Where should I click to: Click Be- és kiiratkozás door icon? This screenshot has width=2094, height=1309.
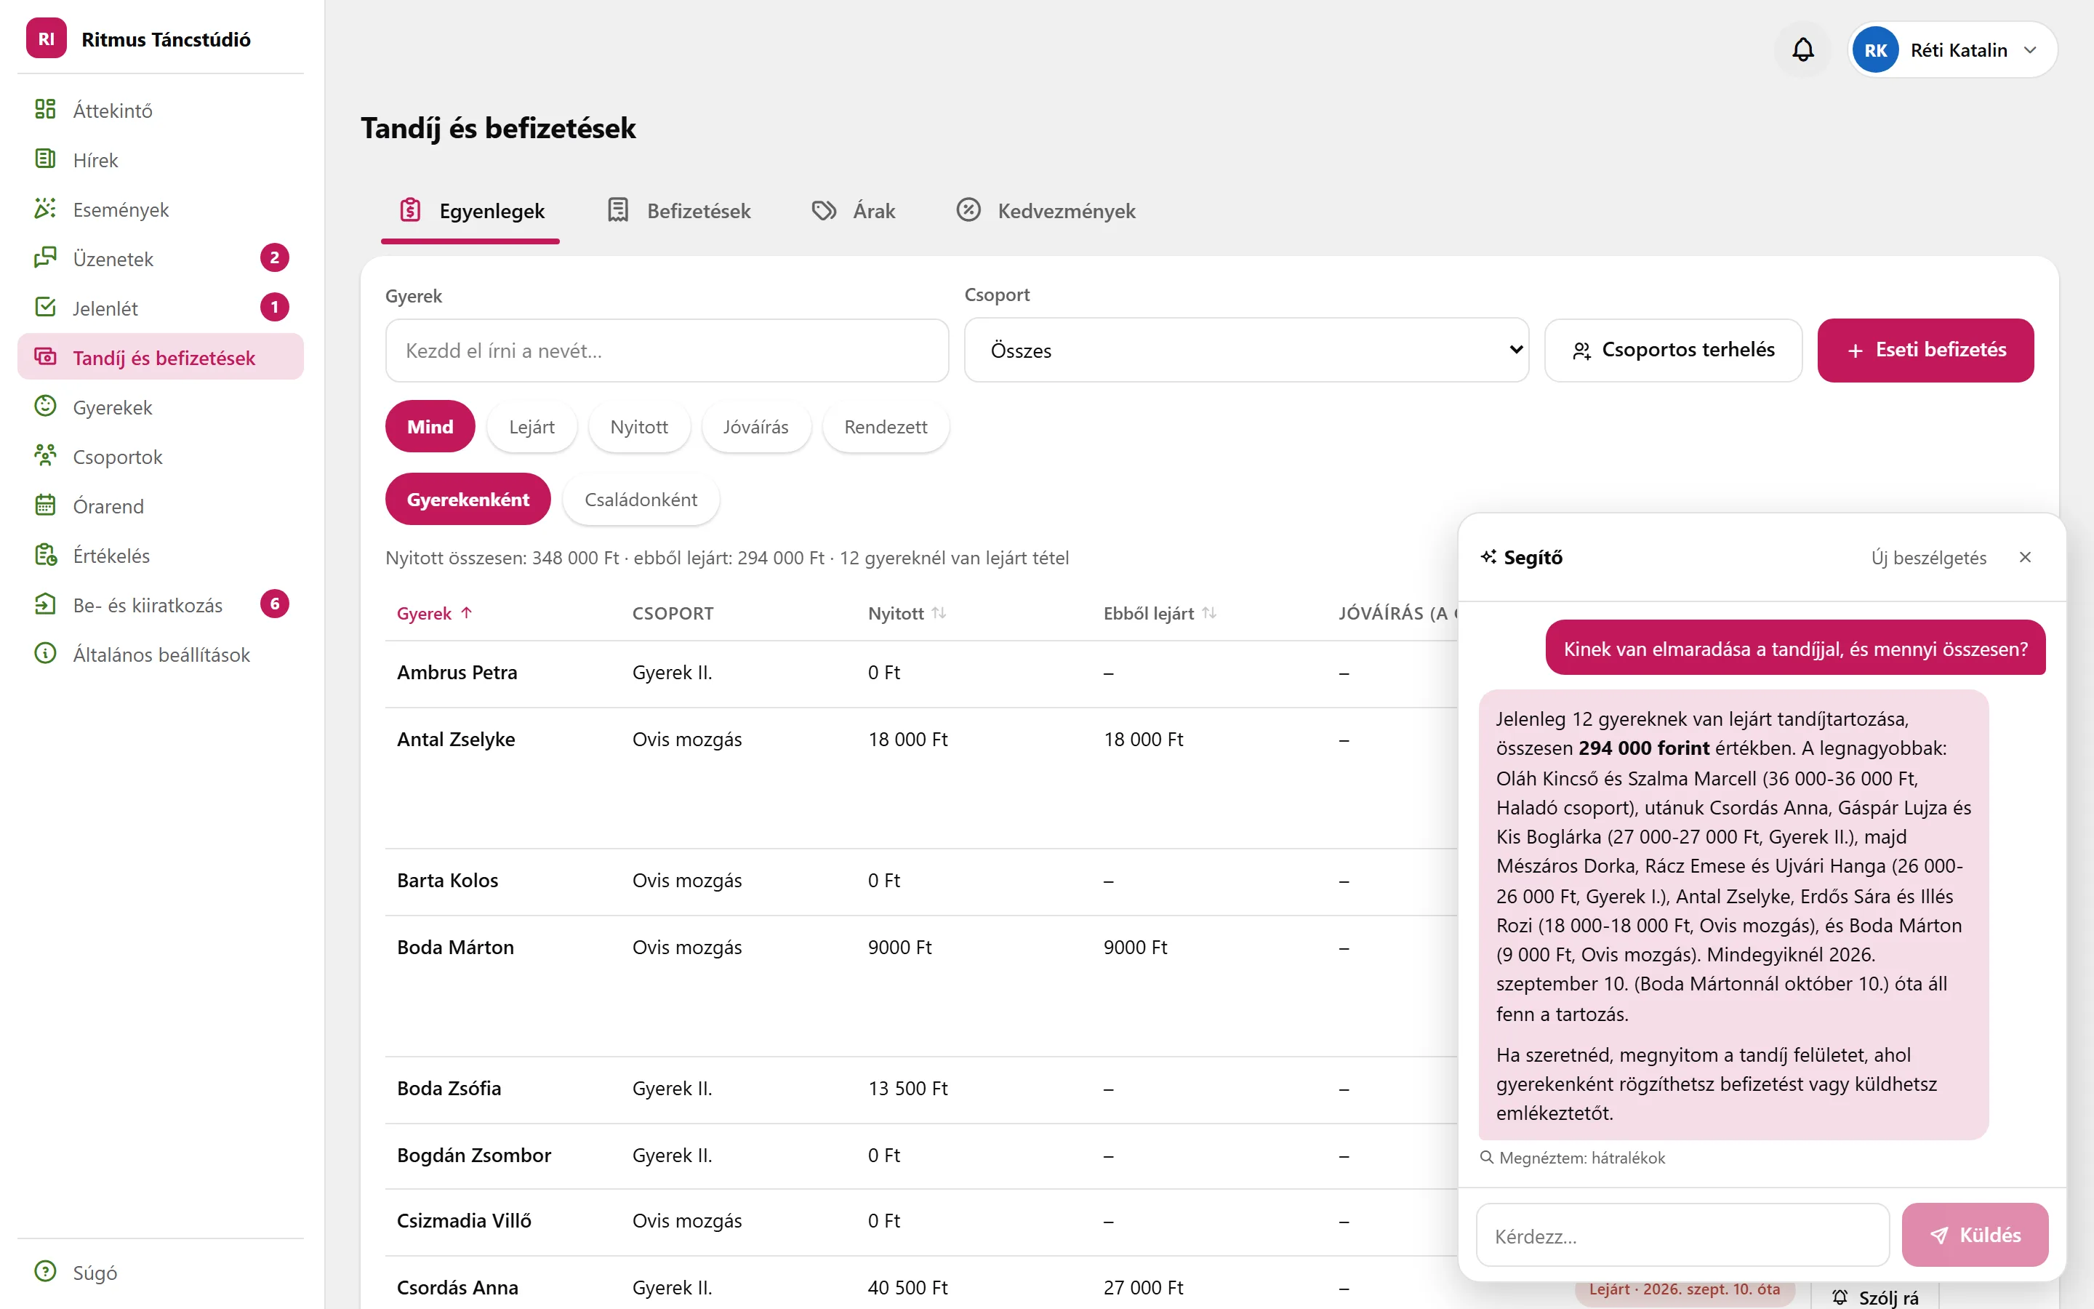pyautogui.click(x=45, y=604)
